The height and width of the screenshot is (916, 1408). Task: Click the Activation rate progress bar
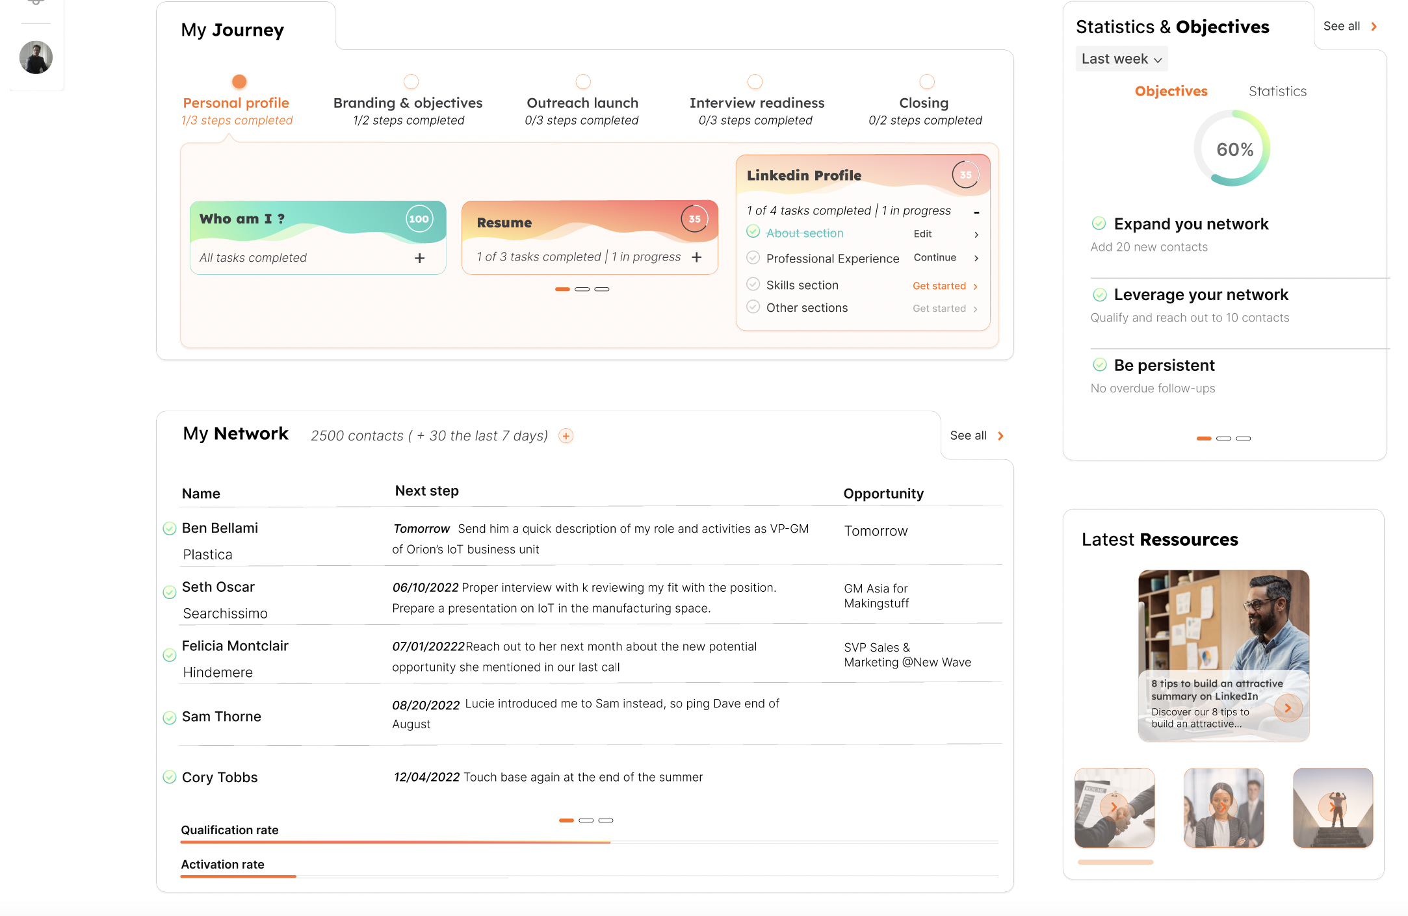[590, 876]
